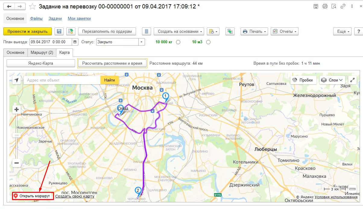This screenshot has height=209, width=363.
Task: Open print preview magnifier icon in title bar
Action: pos(334,6)
